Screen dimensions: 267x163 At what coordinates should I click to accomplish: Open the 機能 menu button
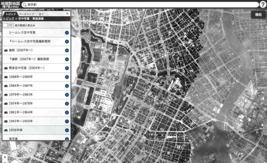(258, 15)
